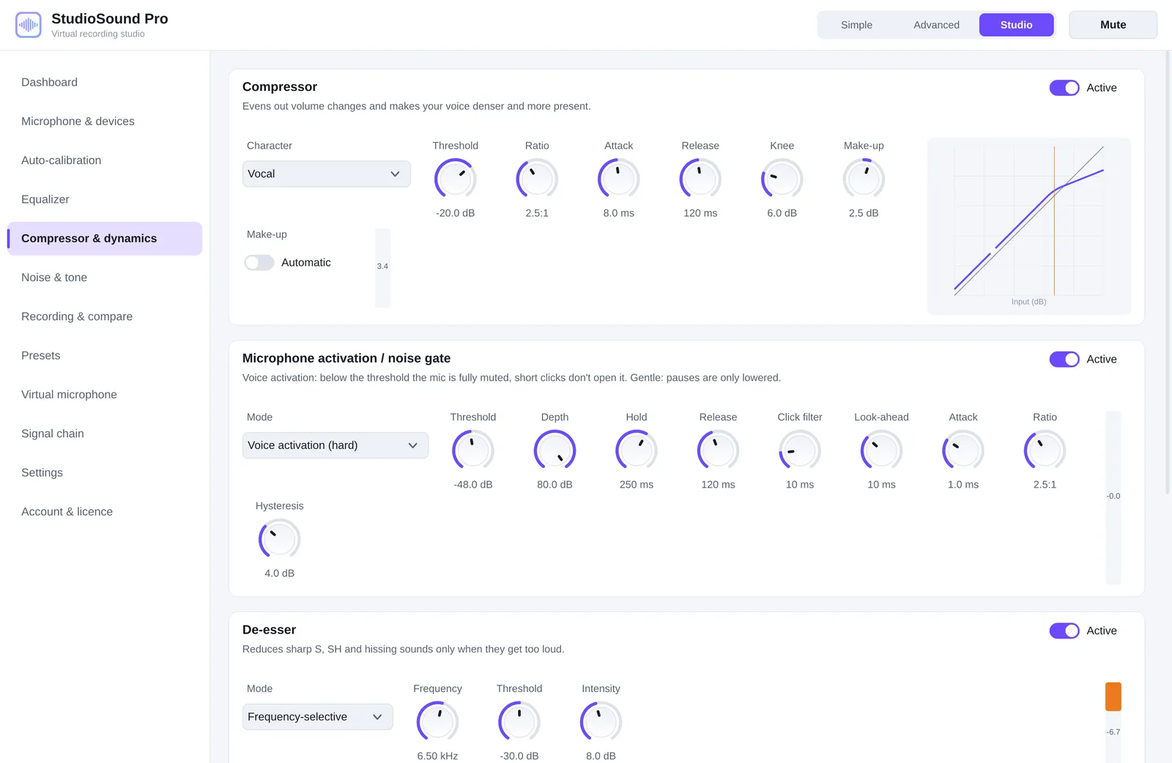Navigate to Auto-calibration
The width and height of the screenshot is (1172, 763).
click(105, 160)
